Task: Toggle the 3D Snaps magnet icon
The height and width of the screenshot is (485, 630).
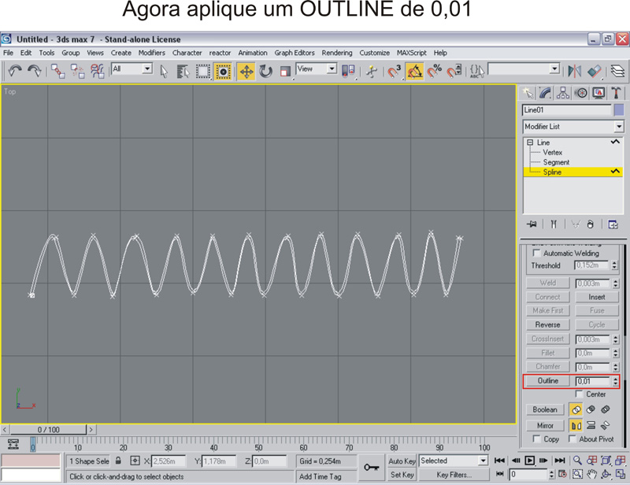Action: [x=394, y=72]
